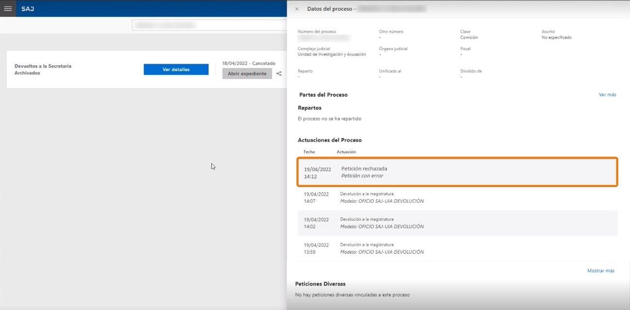Image resolution: width=630 pixels, height=310 pixels.
Task: Click the El proceso no se ha repartido text
Action: 330,119
